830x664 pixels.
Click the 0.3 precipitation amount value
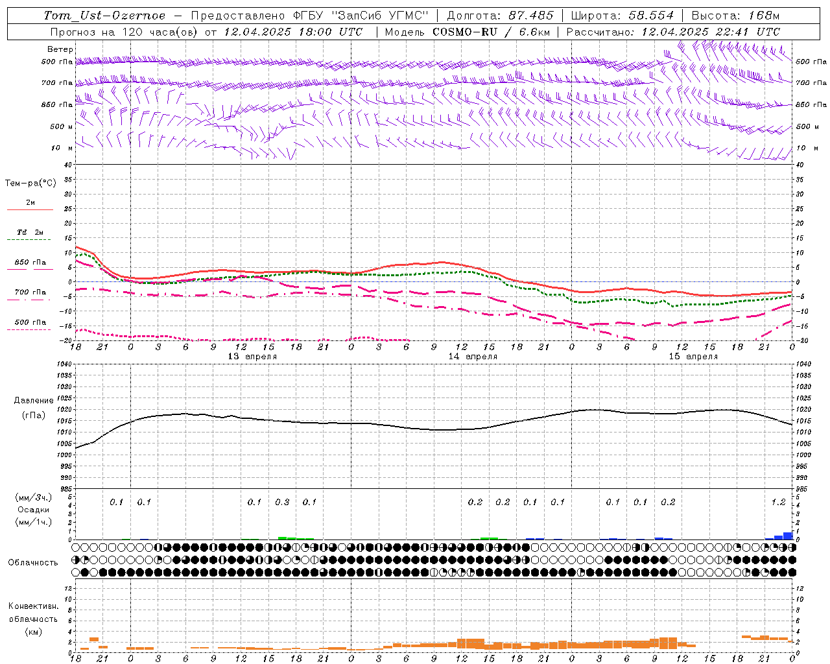[282, 502]
